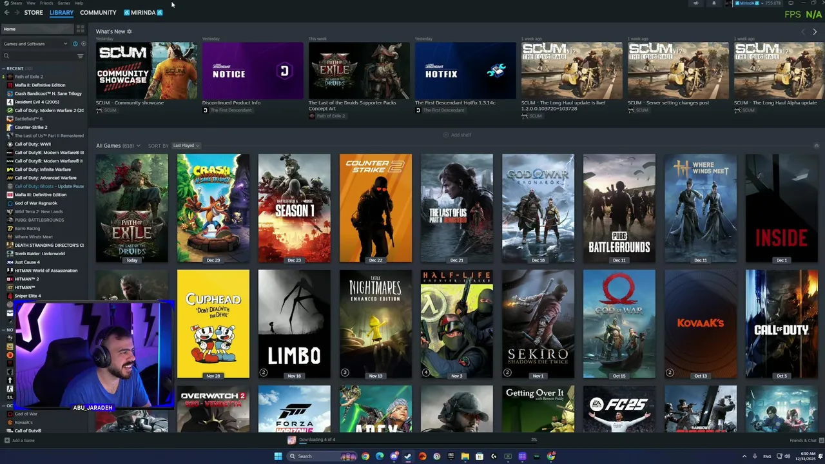Viewport: 825px width, 464px height.
Task: Show hidden system tray icons
Action: 744,456
